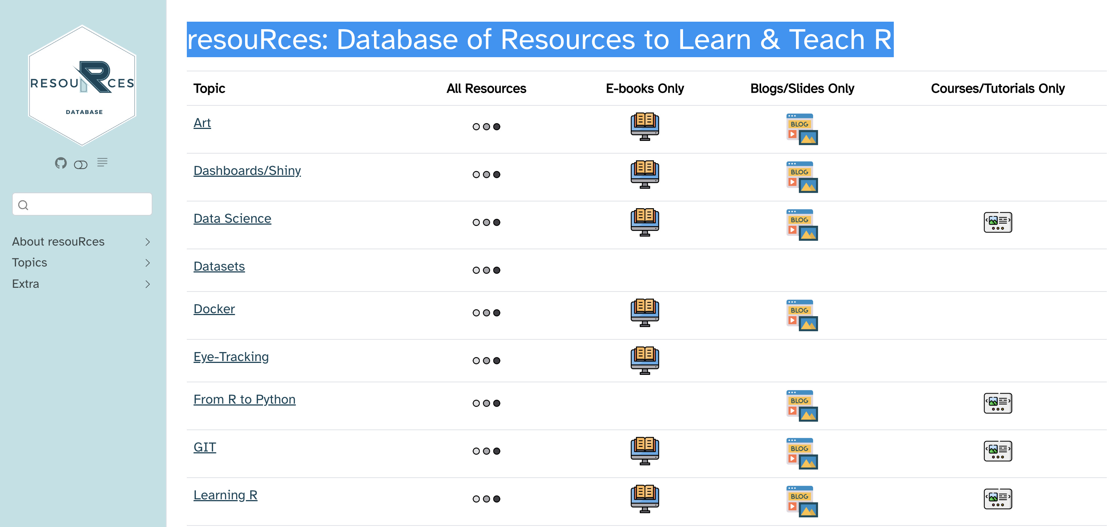This screenshot has width=1118, height=527.
Task: Click the Topic column header
Action: [x=209, y=89]
